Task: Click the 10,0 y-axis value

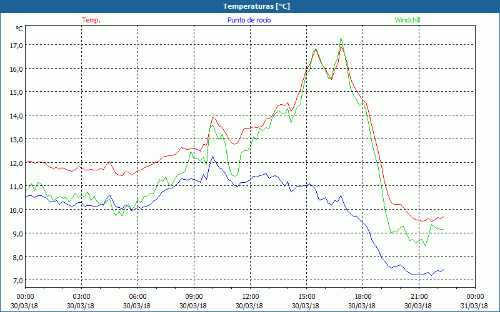Action: point(17,210)
